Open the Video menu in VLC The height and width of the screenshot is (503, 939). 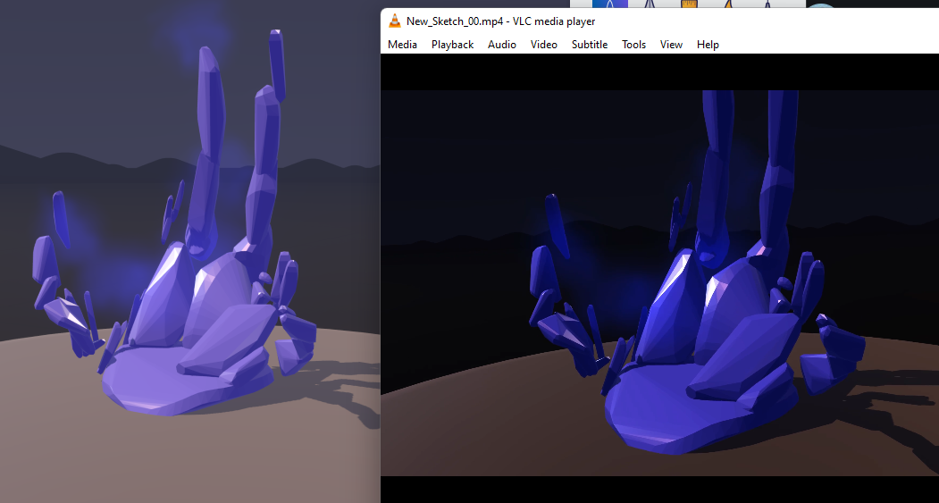[x=544, y=45]
